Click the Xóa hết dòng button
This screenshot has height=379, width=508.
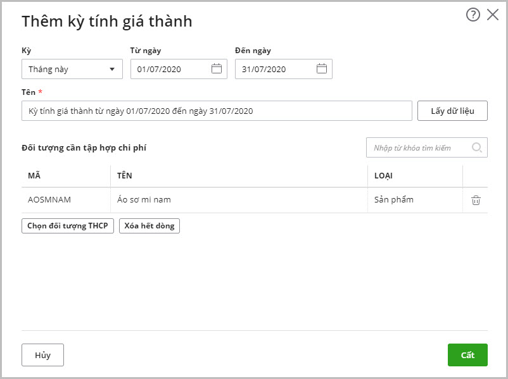(149, 226)
